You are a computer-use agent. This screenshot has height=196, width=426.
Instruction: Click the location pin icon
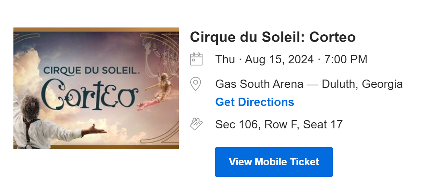click(x=196, y=84)
